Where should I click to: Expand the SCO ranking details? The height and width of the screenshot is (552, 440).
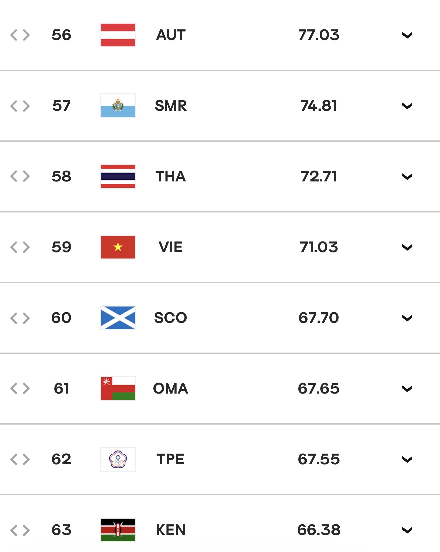click(x=407, y=318)
